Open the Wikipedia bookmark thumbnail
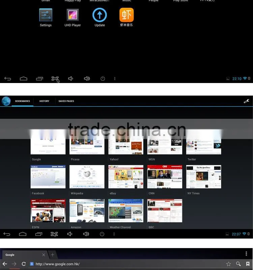253x270 pixels. point(87,177)
